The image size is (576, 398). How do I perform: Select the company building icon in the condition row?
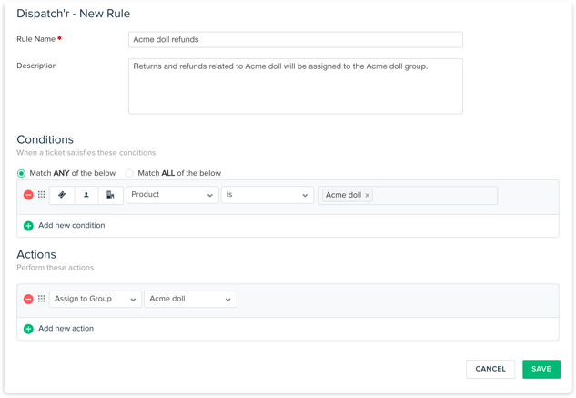110,195
